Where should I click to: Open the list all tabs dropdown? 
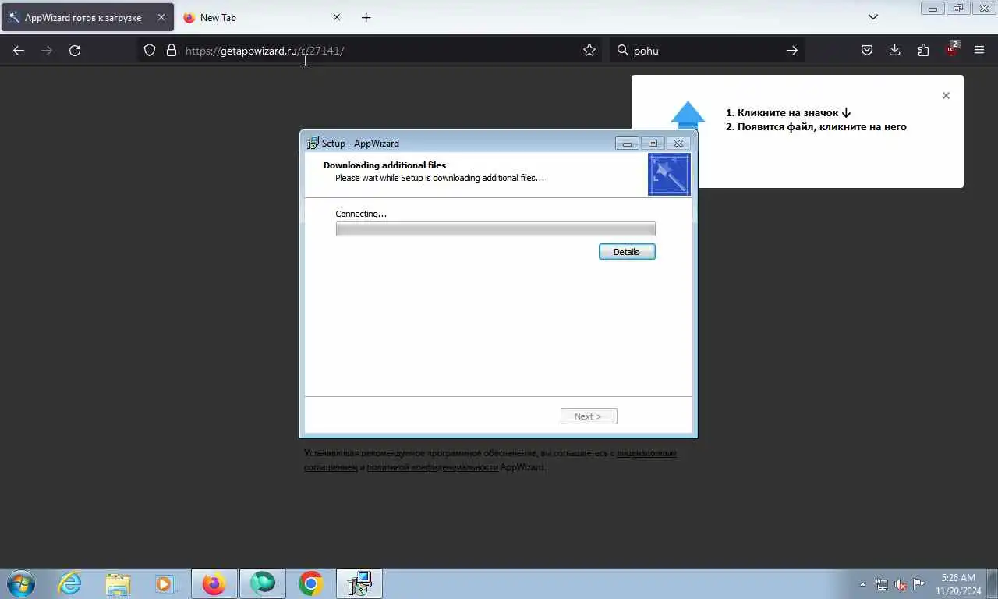coord(873,17)
